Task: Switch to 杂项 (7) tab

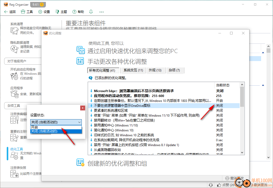Action: tap(174, 70)
